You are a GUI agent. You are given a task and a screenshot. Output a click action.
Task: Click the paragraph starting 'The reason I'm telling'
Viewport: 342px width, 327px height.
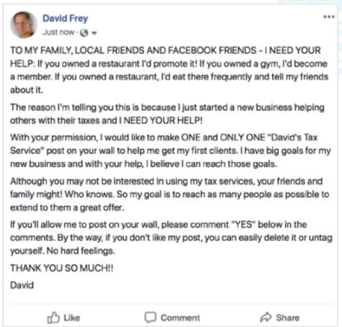(167, 114)
